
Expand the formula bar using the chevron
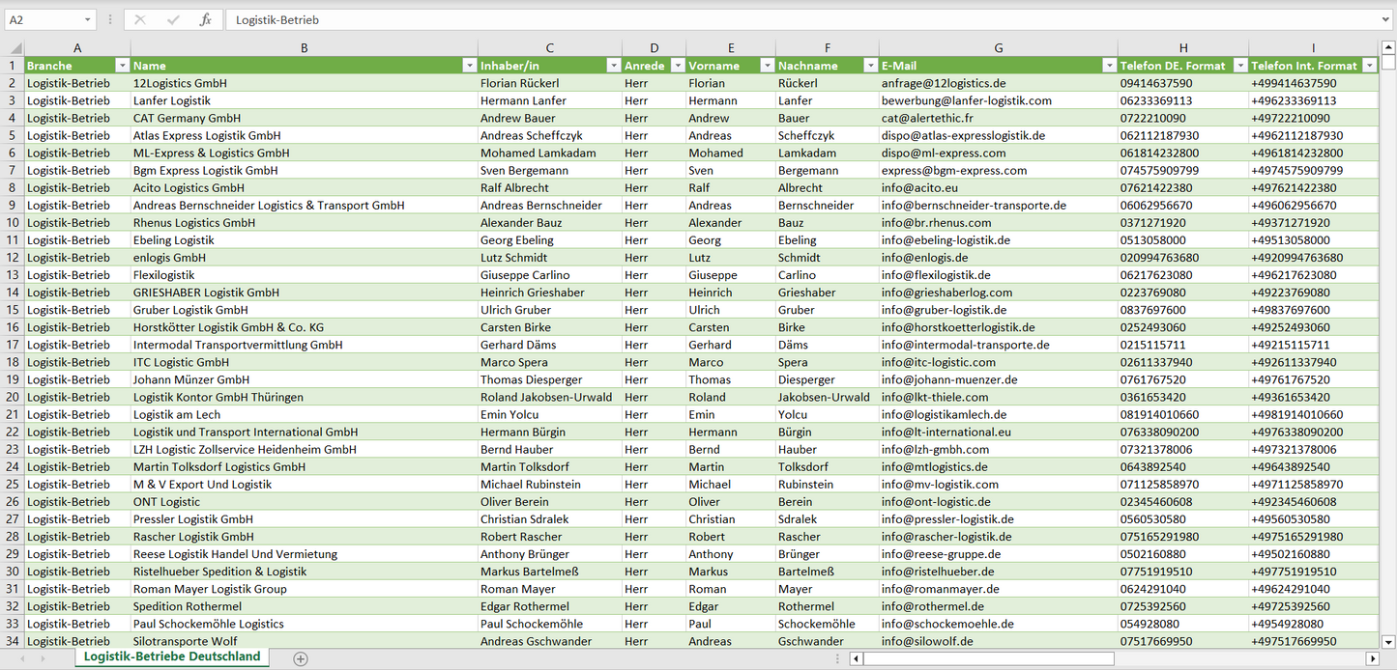point(1386,19)
